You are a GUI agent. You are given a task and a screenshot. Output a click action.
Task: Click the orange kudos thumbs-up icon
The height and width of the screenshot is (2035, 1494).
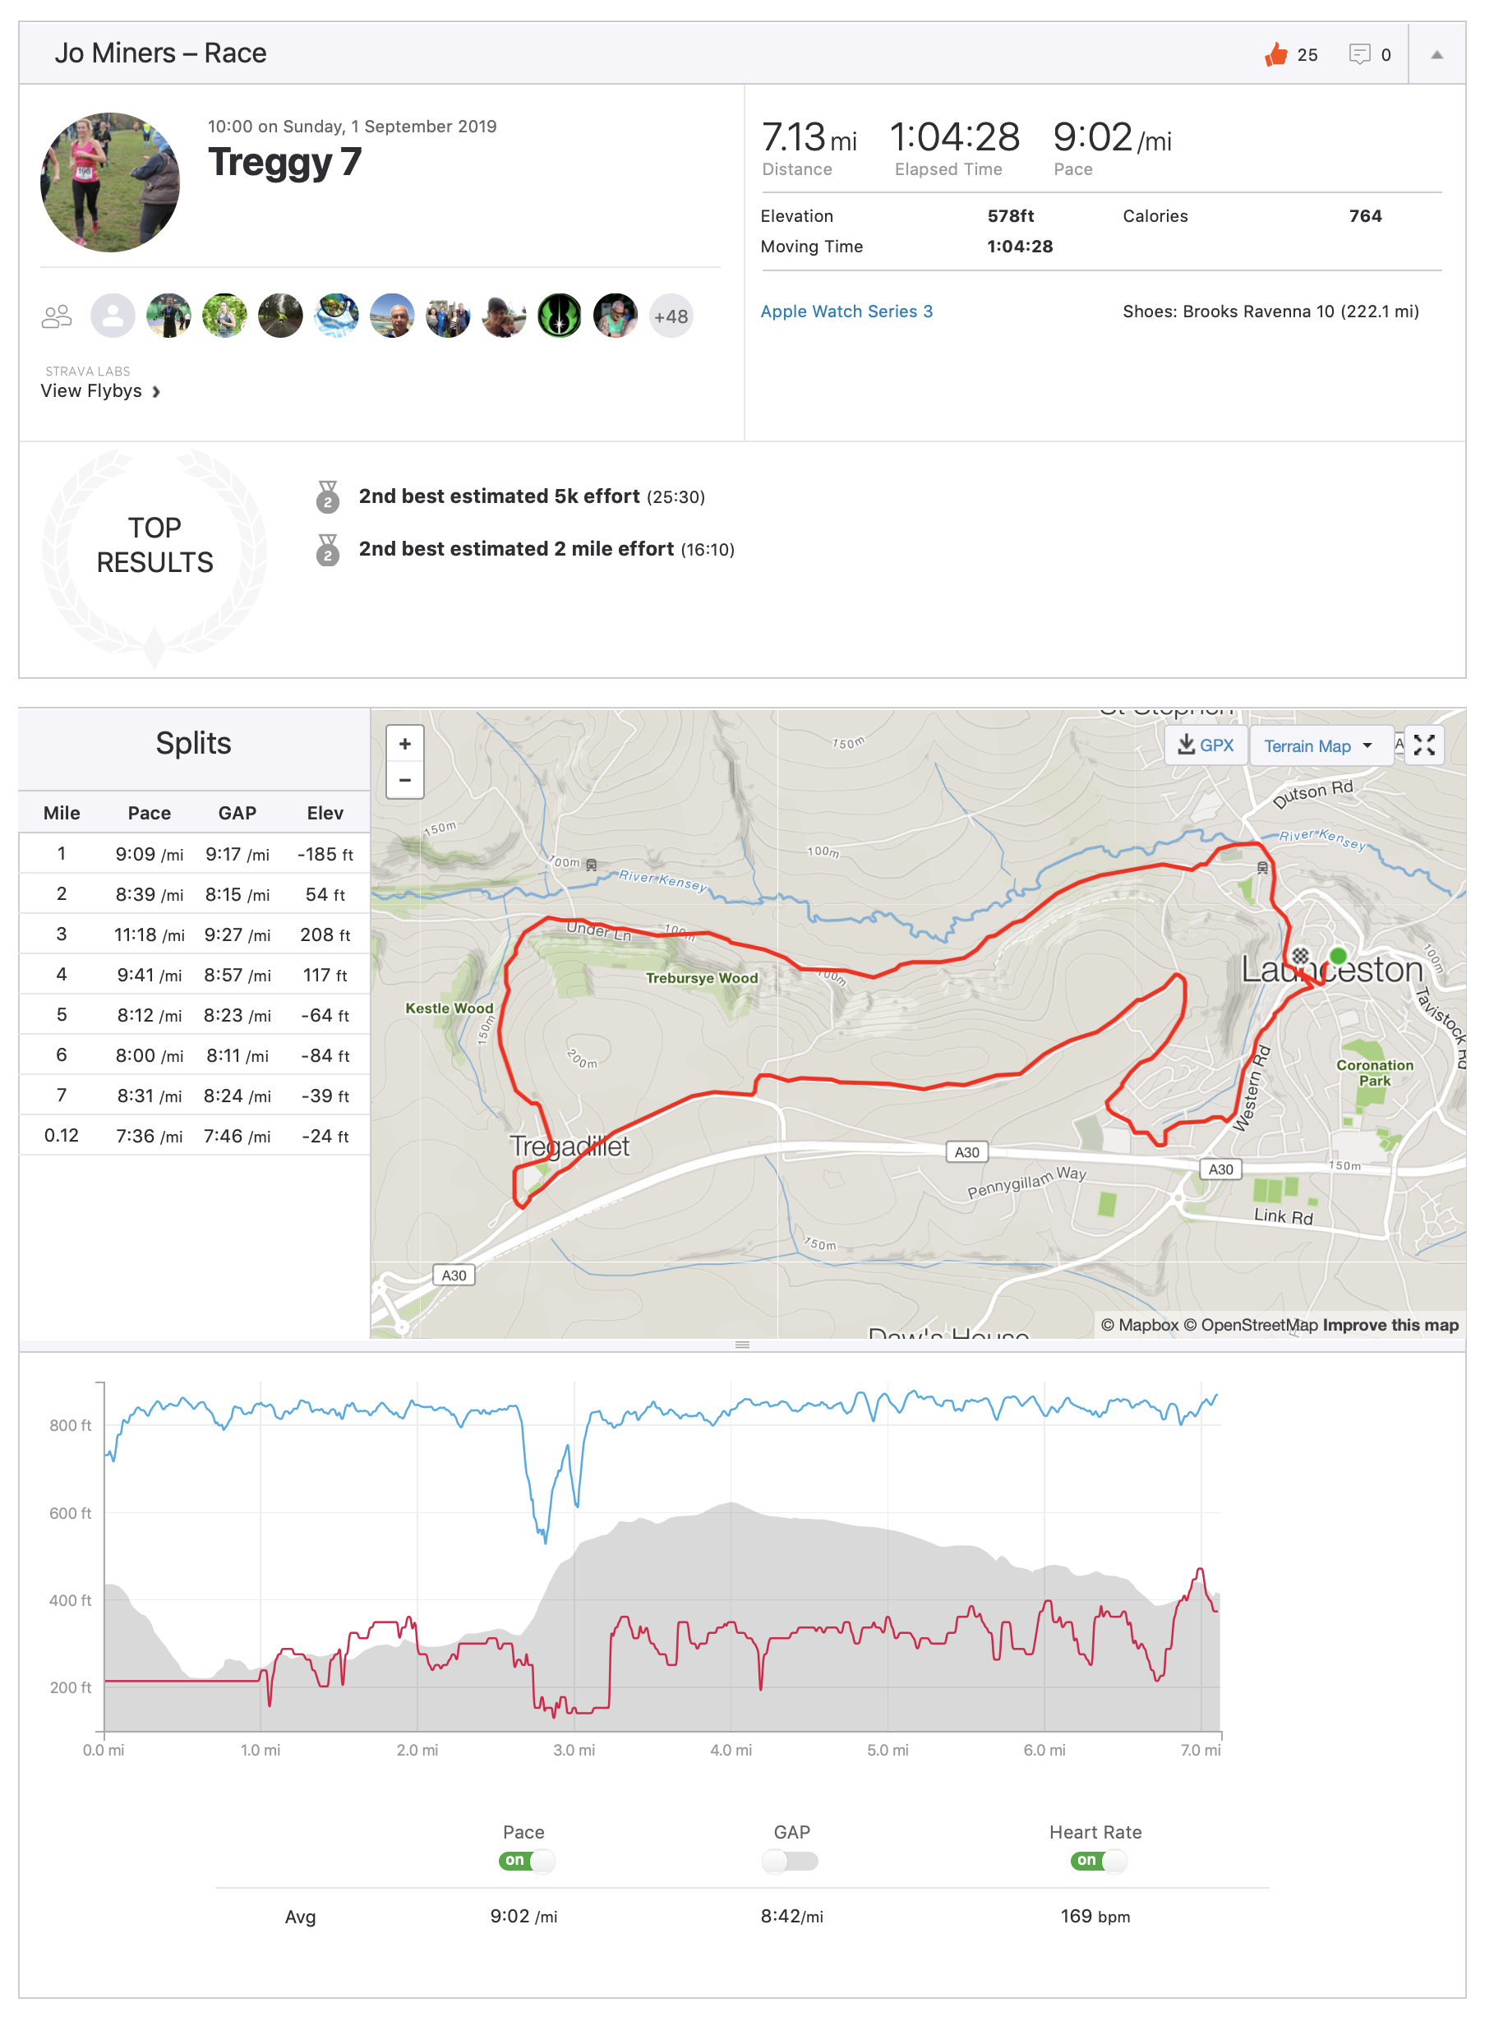[x=1275, y=54]
